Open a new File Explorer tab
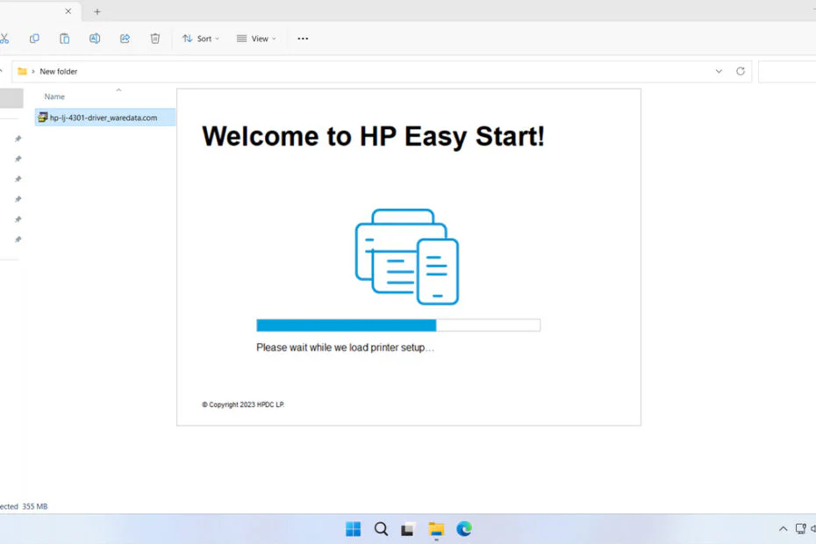 coord(97,11)
